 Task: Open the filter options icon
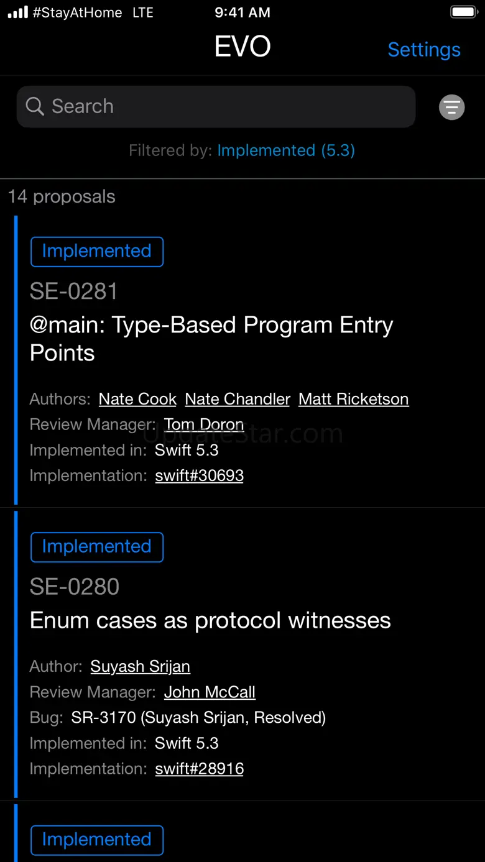[451, 107]
